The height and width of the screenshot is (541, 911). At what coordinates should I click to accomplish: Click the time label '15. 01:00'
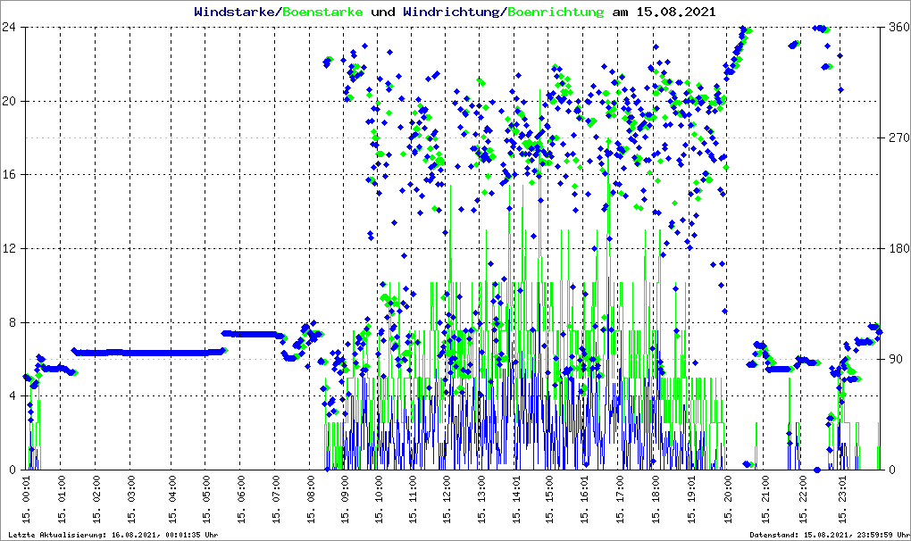61,499
